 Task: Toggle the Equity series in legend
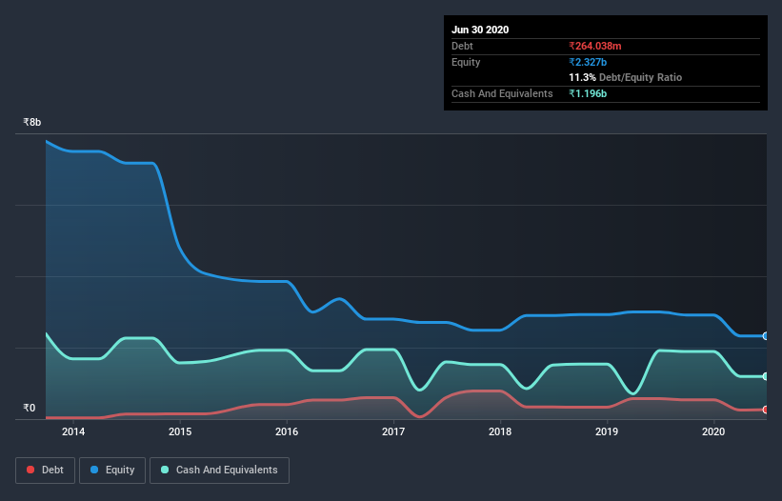click(112, 471)
